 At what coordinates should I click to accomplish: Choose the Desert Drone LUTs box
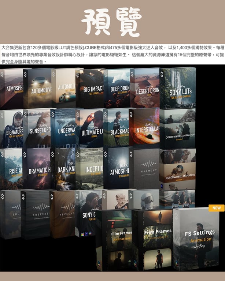coord(145,88)
